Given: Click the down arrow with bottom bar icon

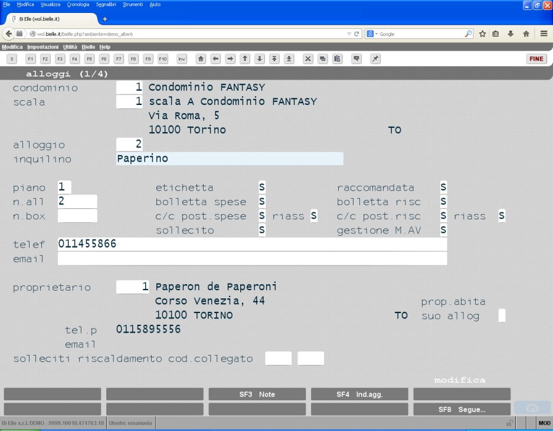Looking at the screenshot, I should click(x=289, y=59).
